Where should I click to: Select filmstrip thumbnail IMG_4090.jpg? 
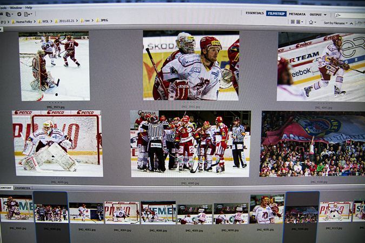231,213
